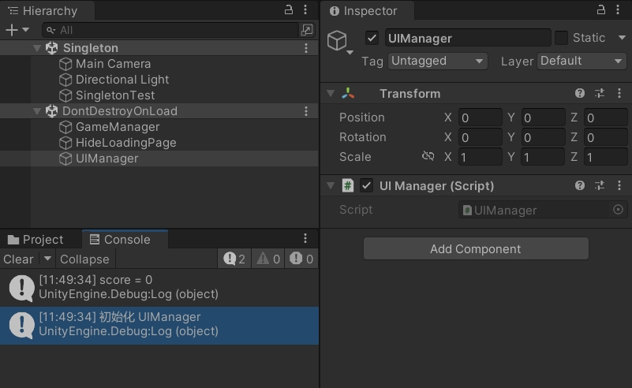Click Position X field
The height and width of the screenshot is (388, 632).
click(480, 118)
